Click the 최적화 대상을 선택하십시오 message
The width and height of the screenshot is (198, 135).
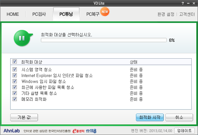[x=66, y=35]
